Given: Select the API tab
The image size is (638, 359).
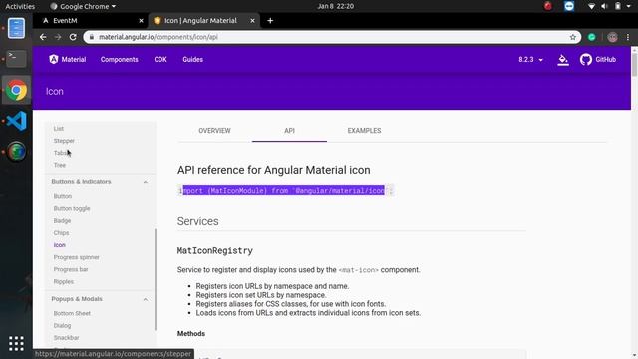Looking at the screenshot, I should tap(289, 131).
